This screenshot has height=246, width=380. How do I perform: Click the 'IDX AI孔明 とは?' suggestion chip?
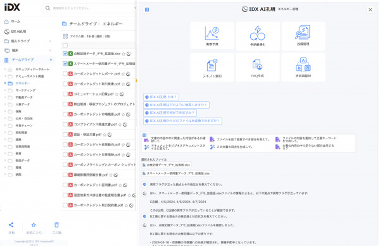tap(161, 97)
